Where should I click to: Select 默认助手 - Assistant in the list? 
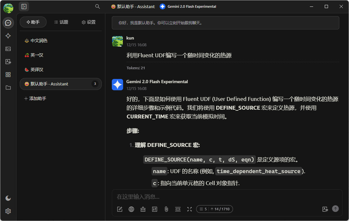tap(60, 84)
